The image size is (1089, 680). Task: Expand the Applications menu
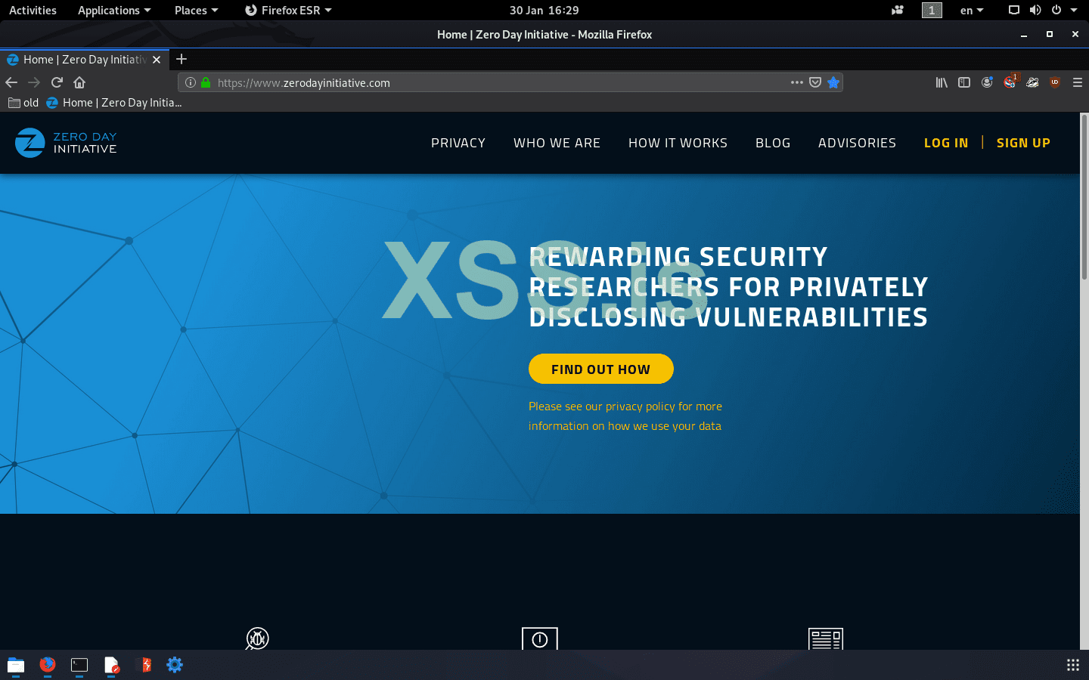click(x=114, y=10)
